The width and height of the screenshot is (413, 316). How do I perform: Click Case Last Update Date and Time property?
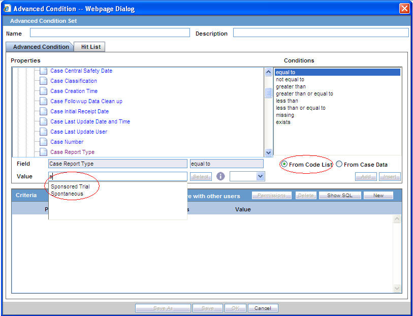(90, 121)
